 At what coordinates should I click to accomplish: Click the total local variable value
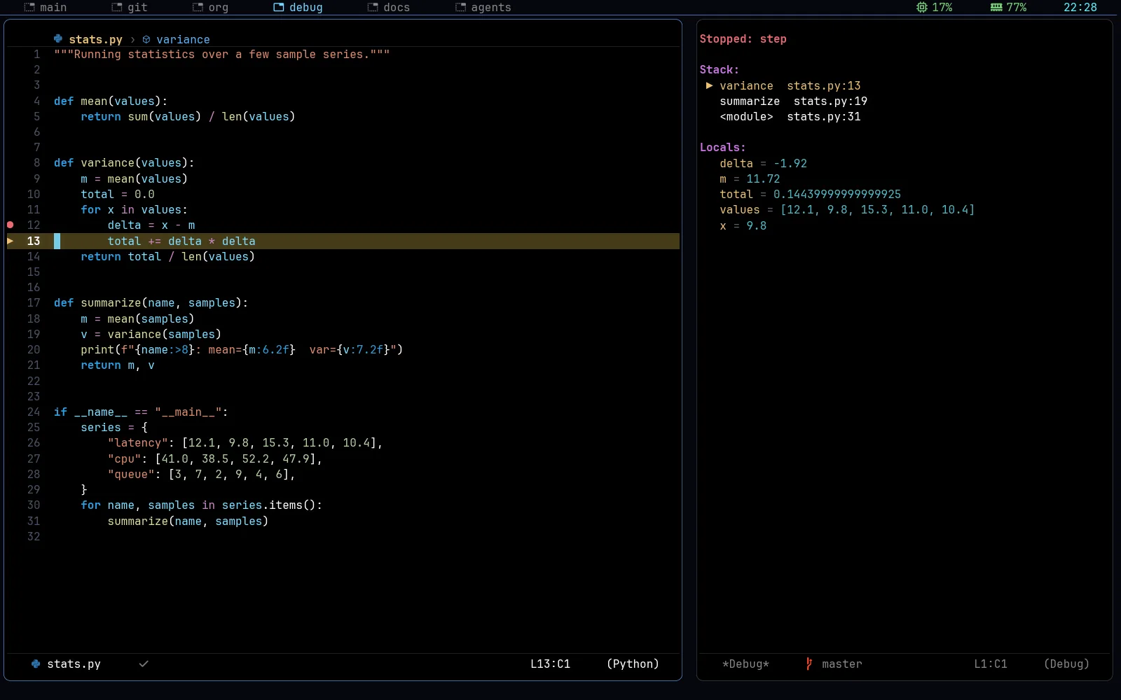[x=837, y=194]
